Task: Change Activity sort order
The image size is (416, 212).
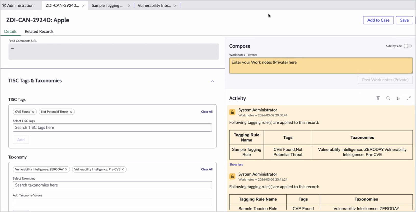Action: 398,98
